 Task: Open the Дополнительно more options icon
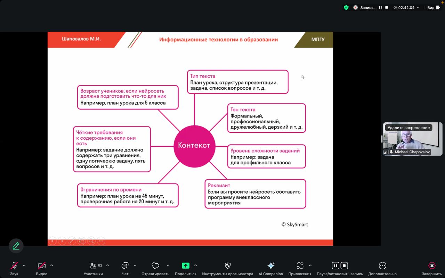[x=382, y=266]
